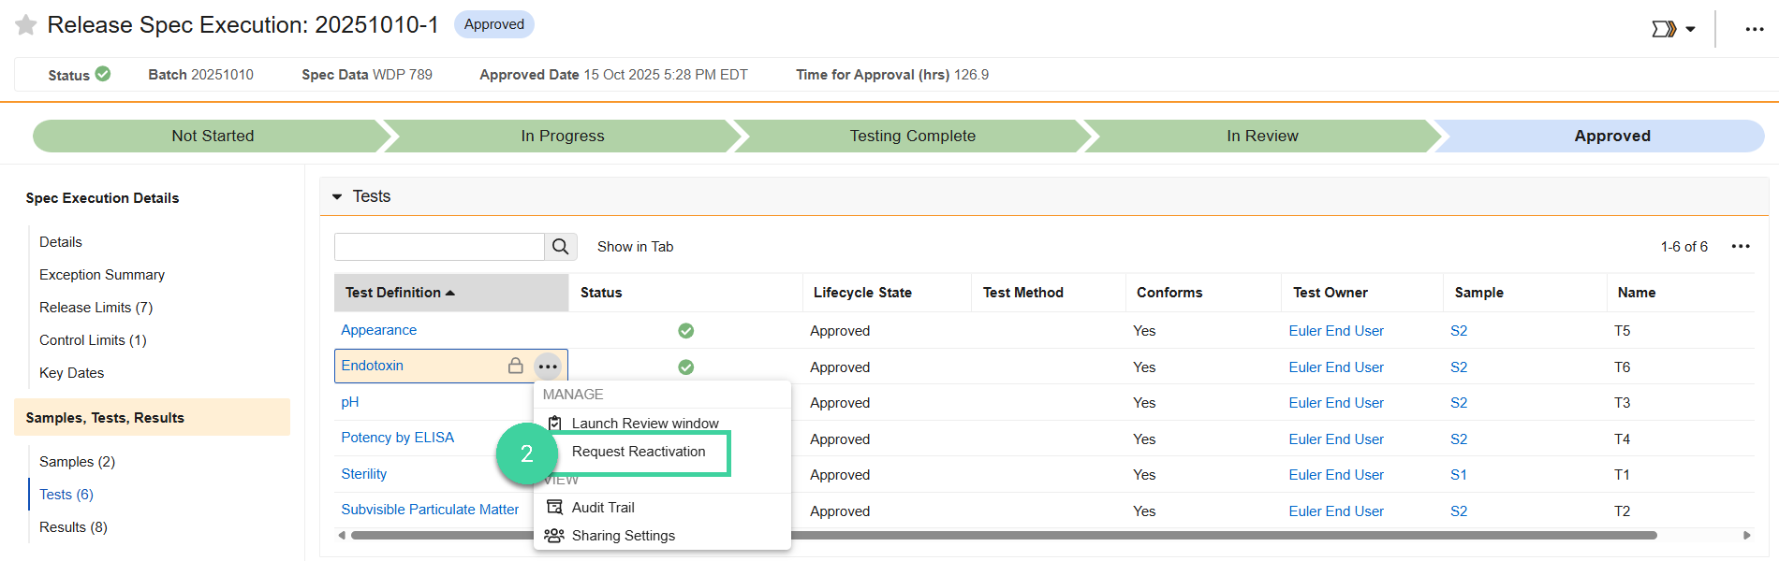Screen dimensions: 1779x561
Task: Click the Endotoxin row green status icon
Action: (685, 367)
